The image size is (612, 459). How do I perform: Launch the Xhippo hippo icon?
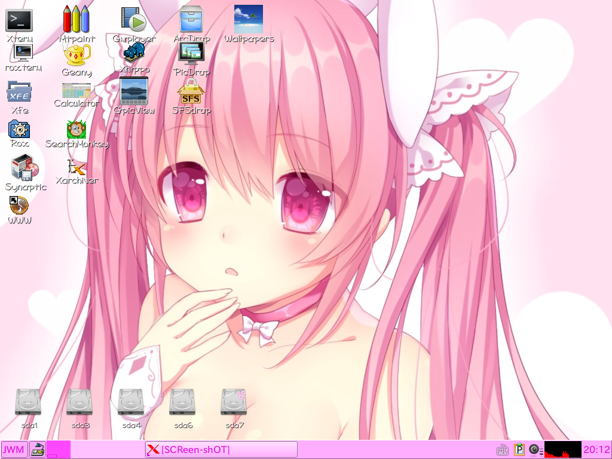[x=134, y=53]
